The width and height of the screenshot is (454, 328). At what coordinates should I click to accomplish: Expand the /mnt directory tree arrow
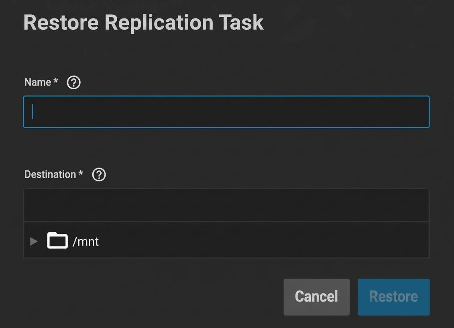click(34, 241)
